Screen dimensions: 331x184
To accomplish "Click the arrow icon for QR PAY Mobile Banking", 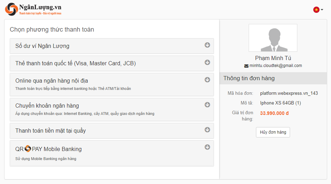I will (x=207, y=147).
